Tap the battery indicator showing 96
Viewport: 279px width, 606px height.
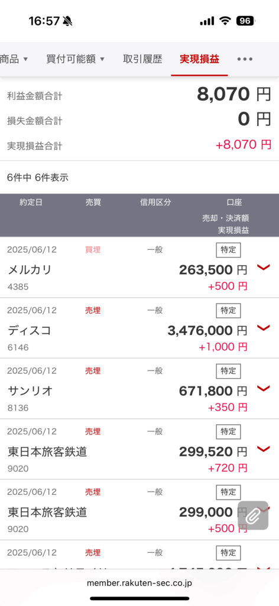pyautogui.click(x=245, y=21)
